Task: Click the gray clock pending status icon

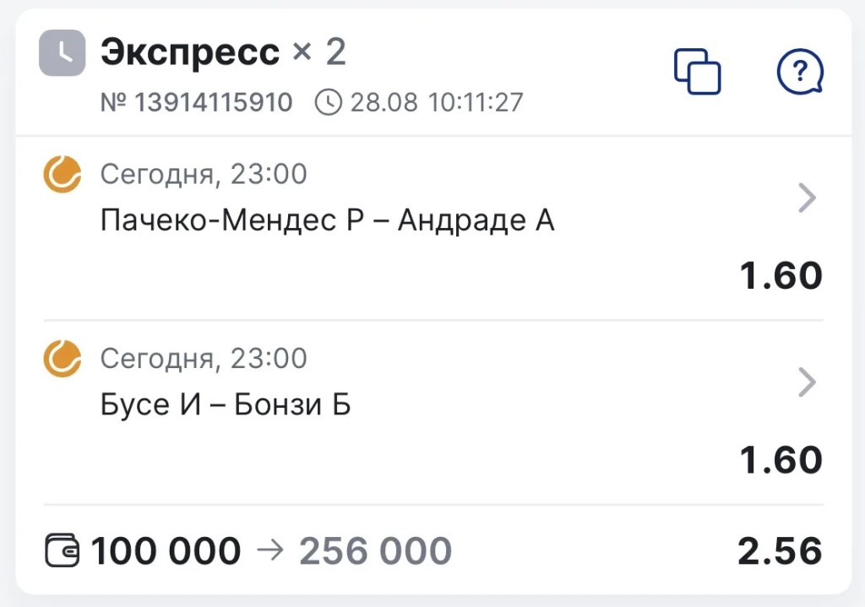Action: pyautogui.click(x=63, y=53)
